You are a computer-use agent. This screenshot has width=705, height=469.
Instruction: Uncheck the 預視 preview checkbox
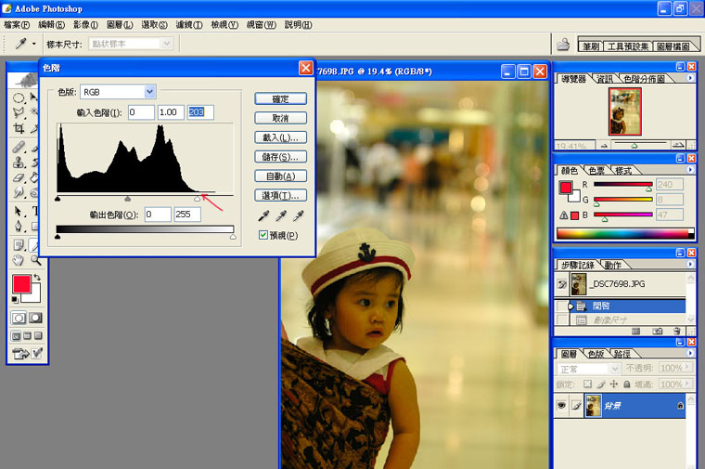(x=263, y=235)
